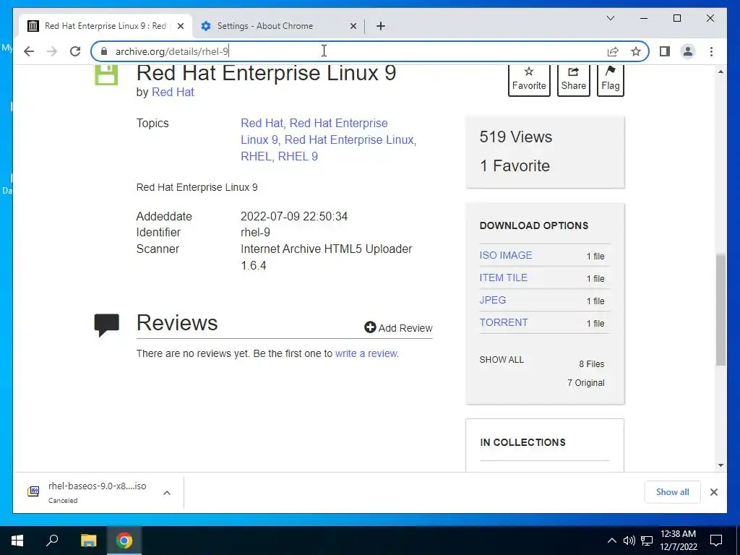Open Windows taskbar search
740x555 pixels.
pos(52,541)
